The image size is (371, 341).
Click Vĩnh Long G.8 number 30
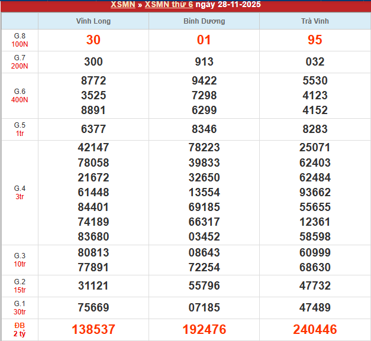(93, 40)
